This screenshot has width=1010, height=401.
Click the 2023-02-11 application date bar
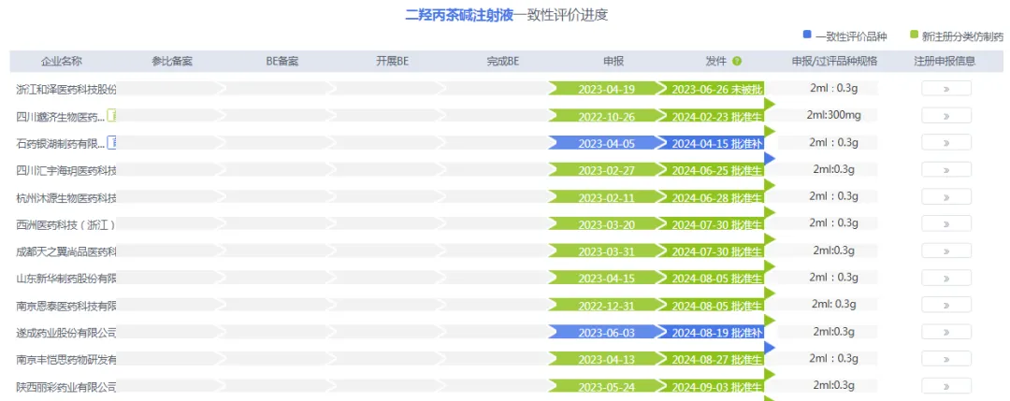[607, 197]
